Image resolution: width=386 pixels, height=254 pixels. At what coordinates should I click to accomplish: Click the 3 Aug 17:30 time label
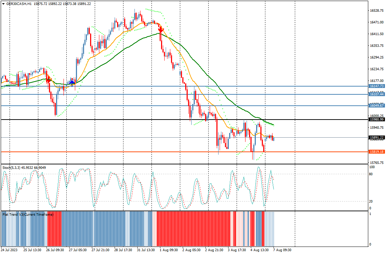pyautogui.click(x=237, y=250)
